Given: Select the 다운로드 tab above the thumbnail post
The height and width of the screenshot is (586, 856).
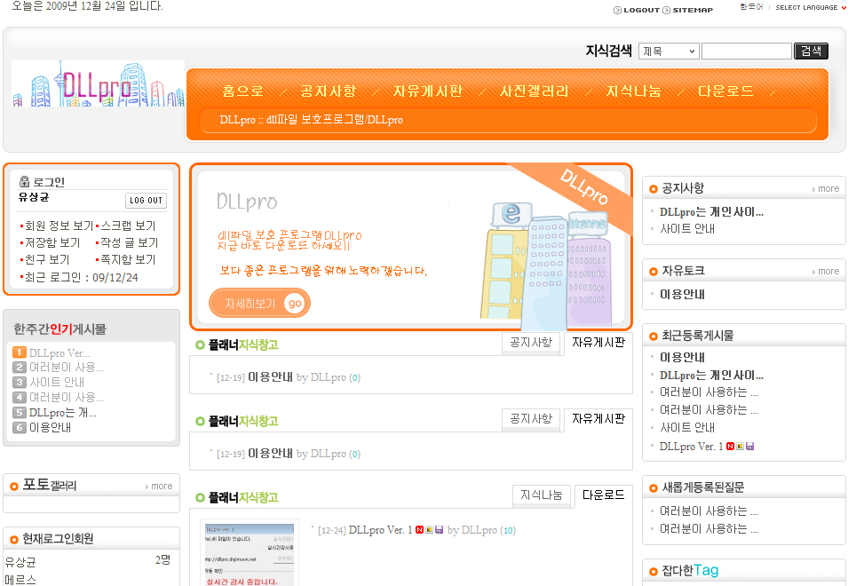Looking at the screenshot, I should (603, 495).
